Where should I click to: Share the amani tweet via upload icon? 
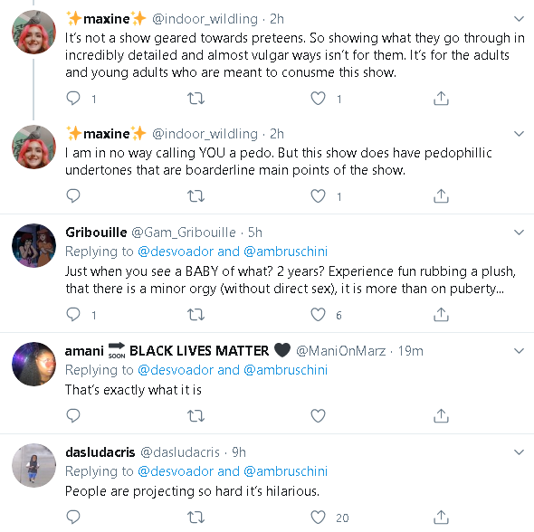tap(441, 415)
